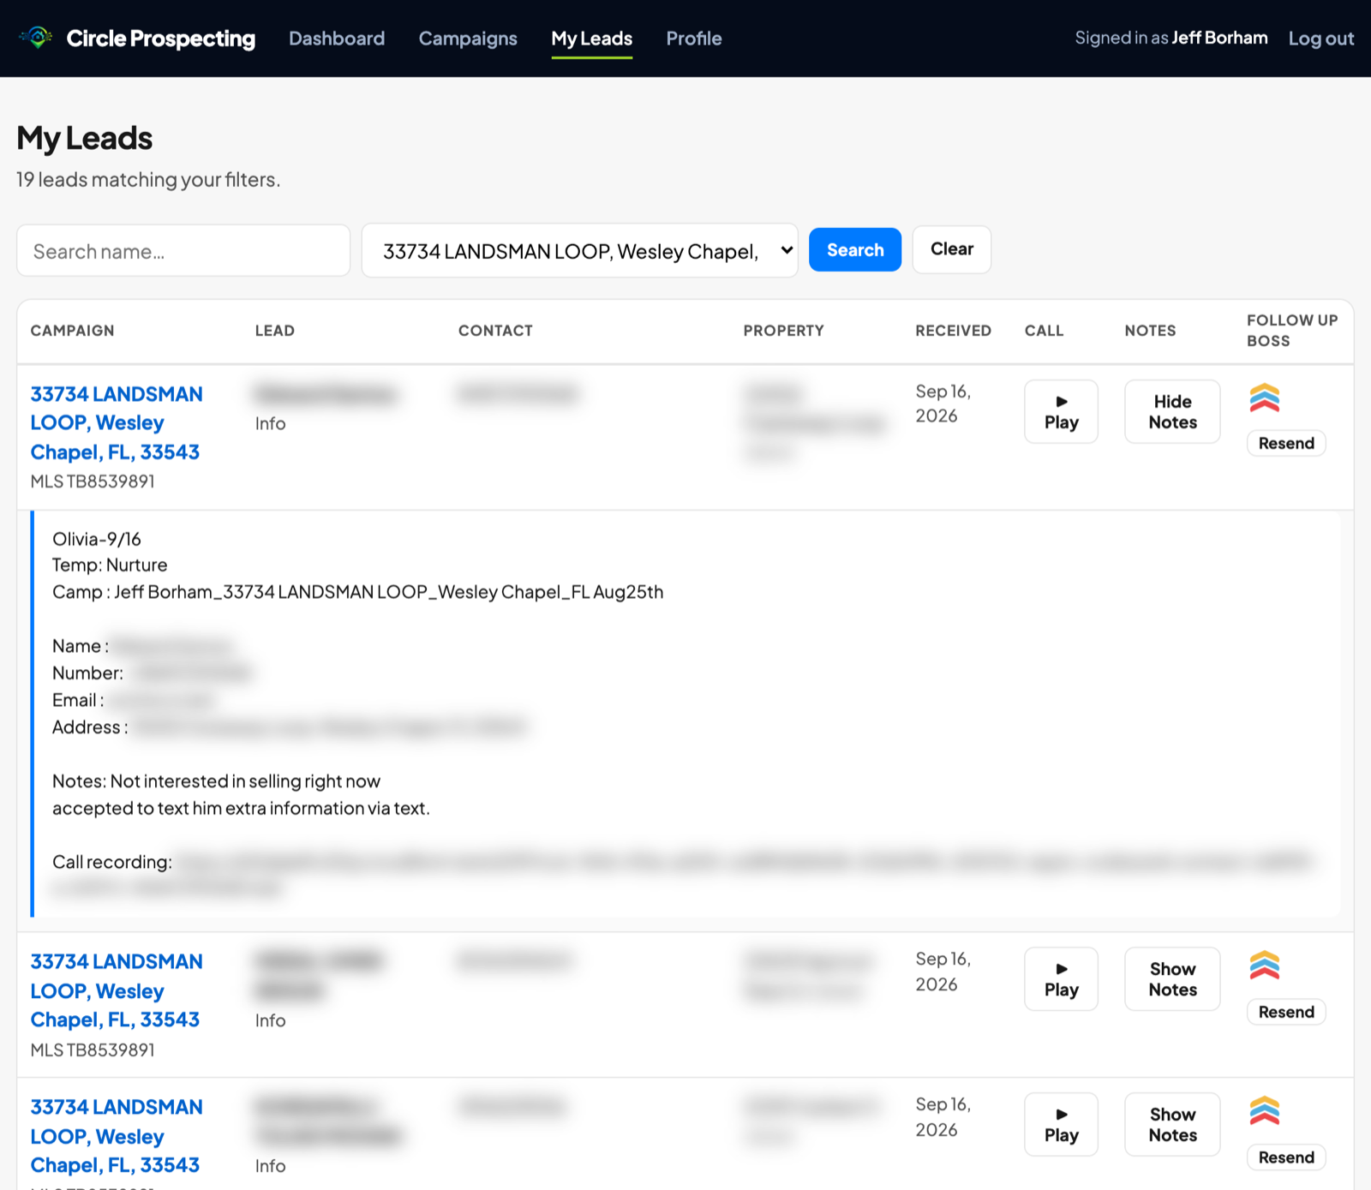1371x1190 pixels.
Task: Click the NOTES column header
Action: pyautogui.click(x=1150, y=331)
